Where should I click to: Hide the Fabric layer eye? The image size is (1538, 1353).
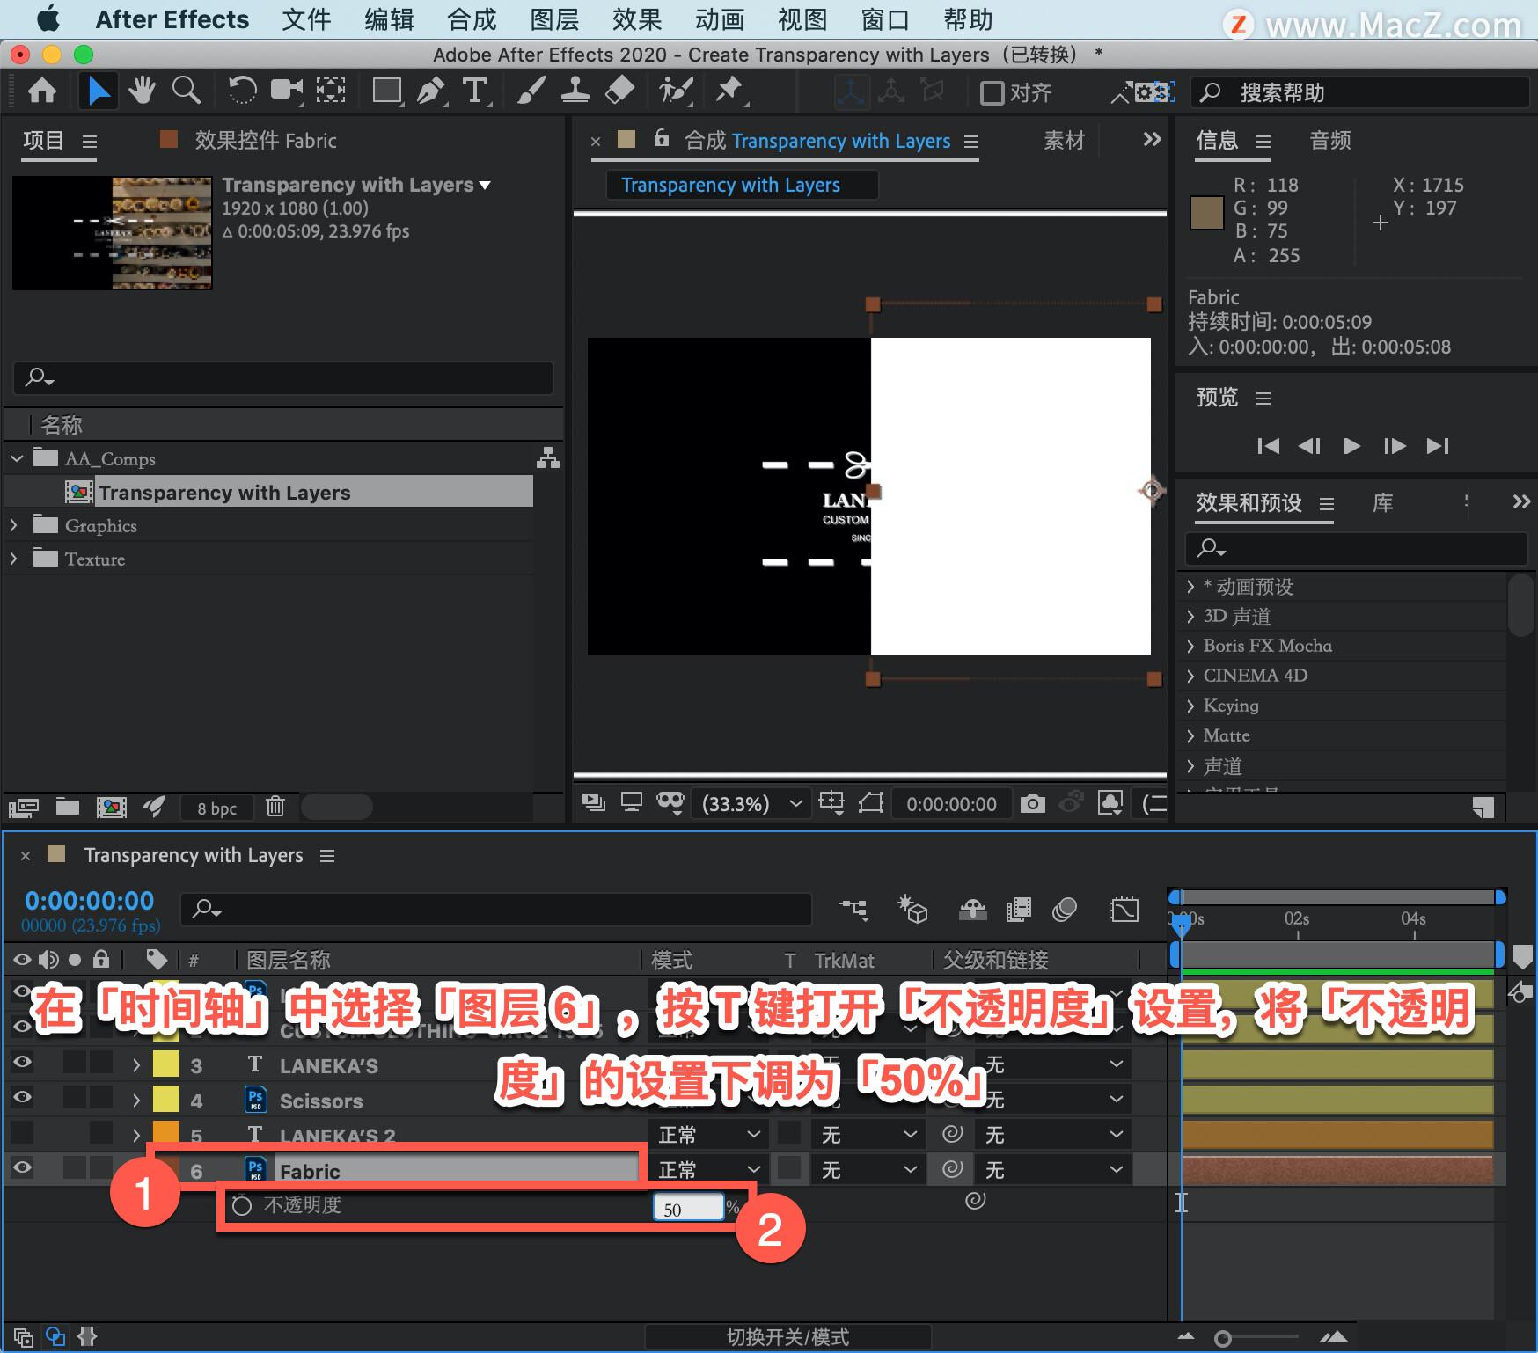[22, 1167]
